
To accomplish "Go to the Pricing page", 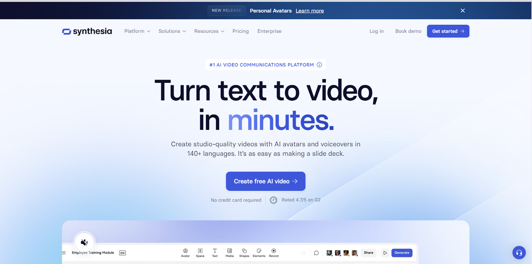I will pos(241,31).
